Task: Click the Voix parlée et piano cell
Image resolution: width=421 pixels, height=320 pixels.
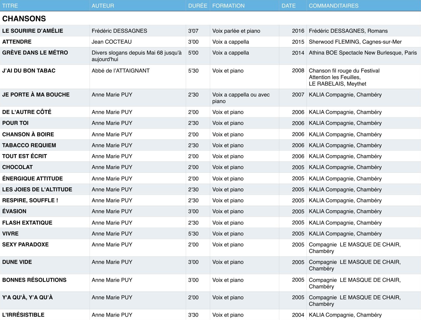Action: pos(236,31)
